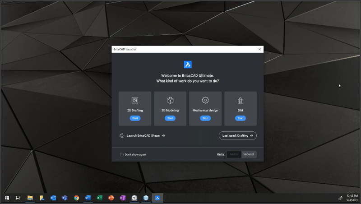Open Task View in the taskbar
The width and height of the screenshot is (361, 204).
point(18,198)
